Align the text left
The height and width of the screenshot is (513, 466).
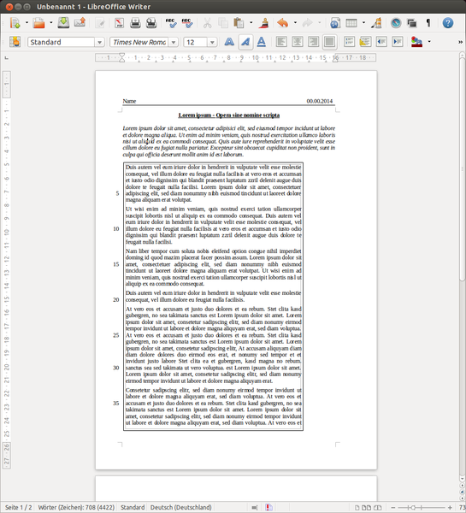pyautogui.click(x=281, y=42)
